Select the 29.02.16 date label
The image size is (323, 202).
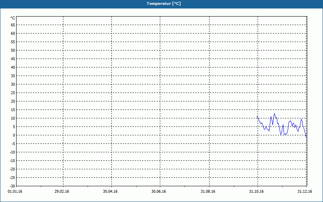[x=62, y=191]
